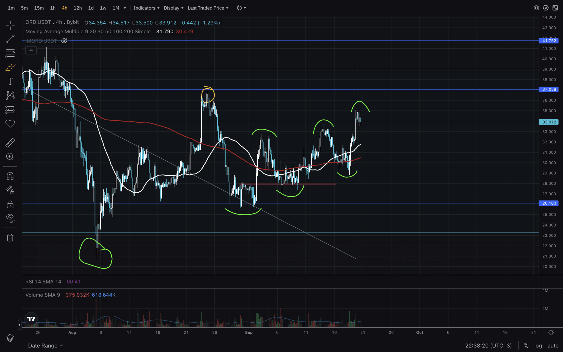The height and width of the screenshot is (352, 563).
Task: Click the current price 33.912 label
Action: point(549,122)
